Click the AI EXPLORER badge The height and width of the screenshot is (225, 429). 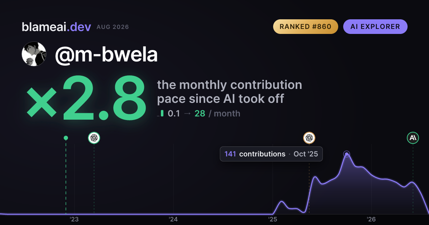click(x=375, y=27)
